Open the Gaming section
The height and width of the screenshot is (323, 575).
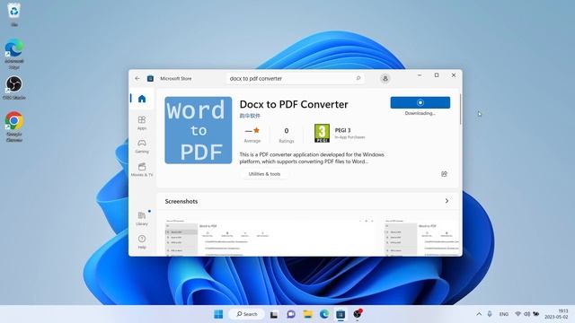142,146
